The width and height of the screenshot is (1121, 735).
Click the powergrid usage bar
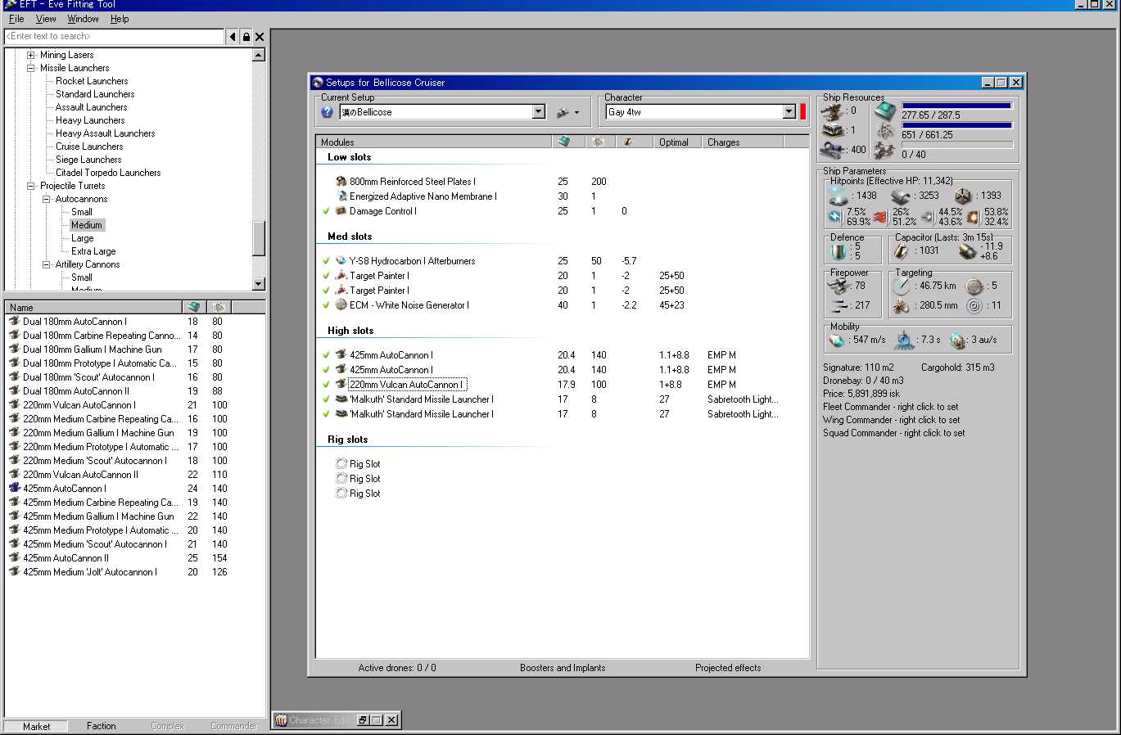[956, 125]
